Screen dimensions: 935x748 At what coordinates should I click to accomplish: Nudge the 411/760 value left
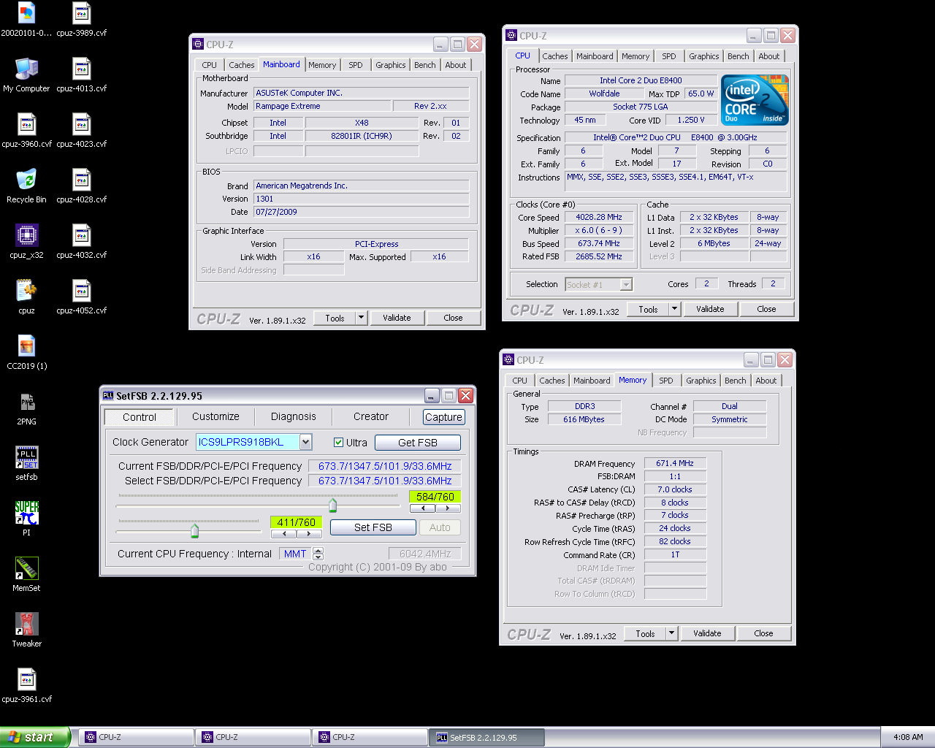point(283,533)
